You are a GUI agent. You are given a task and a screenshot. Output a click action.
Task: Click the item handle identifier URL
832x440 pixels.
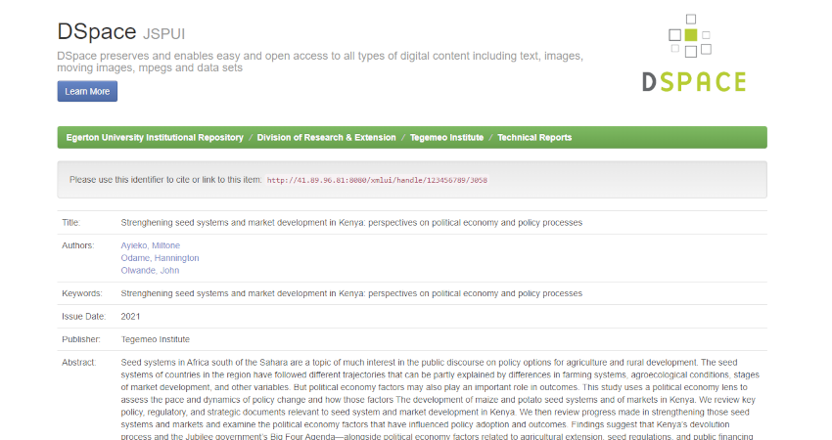[377, 180]
